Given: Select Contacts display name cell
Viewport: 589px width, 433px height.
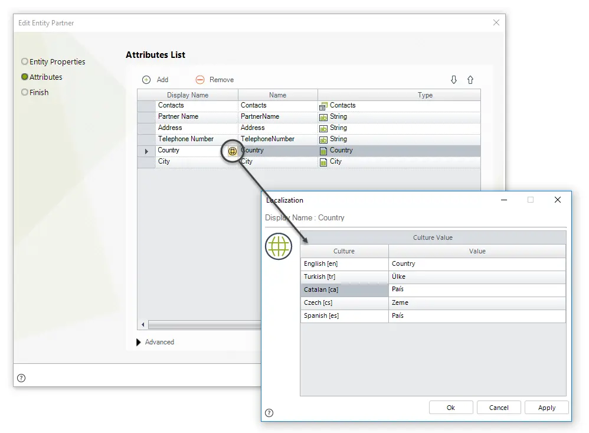Looking at the screenshot, I should (x=197, y=106).
